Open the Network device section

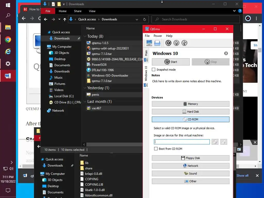(x=191, y=166)
